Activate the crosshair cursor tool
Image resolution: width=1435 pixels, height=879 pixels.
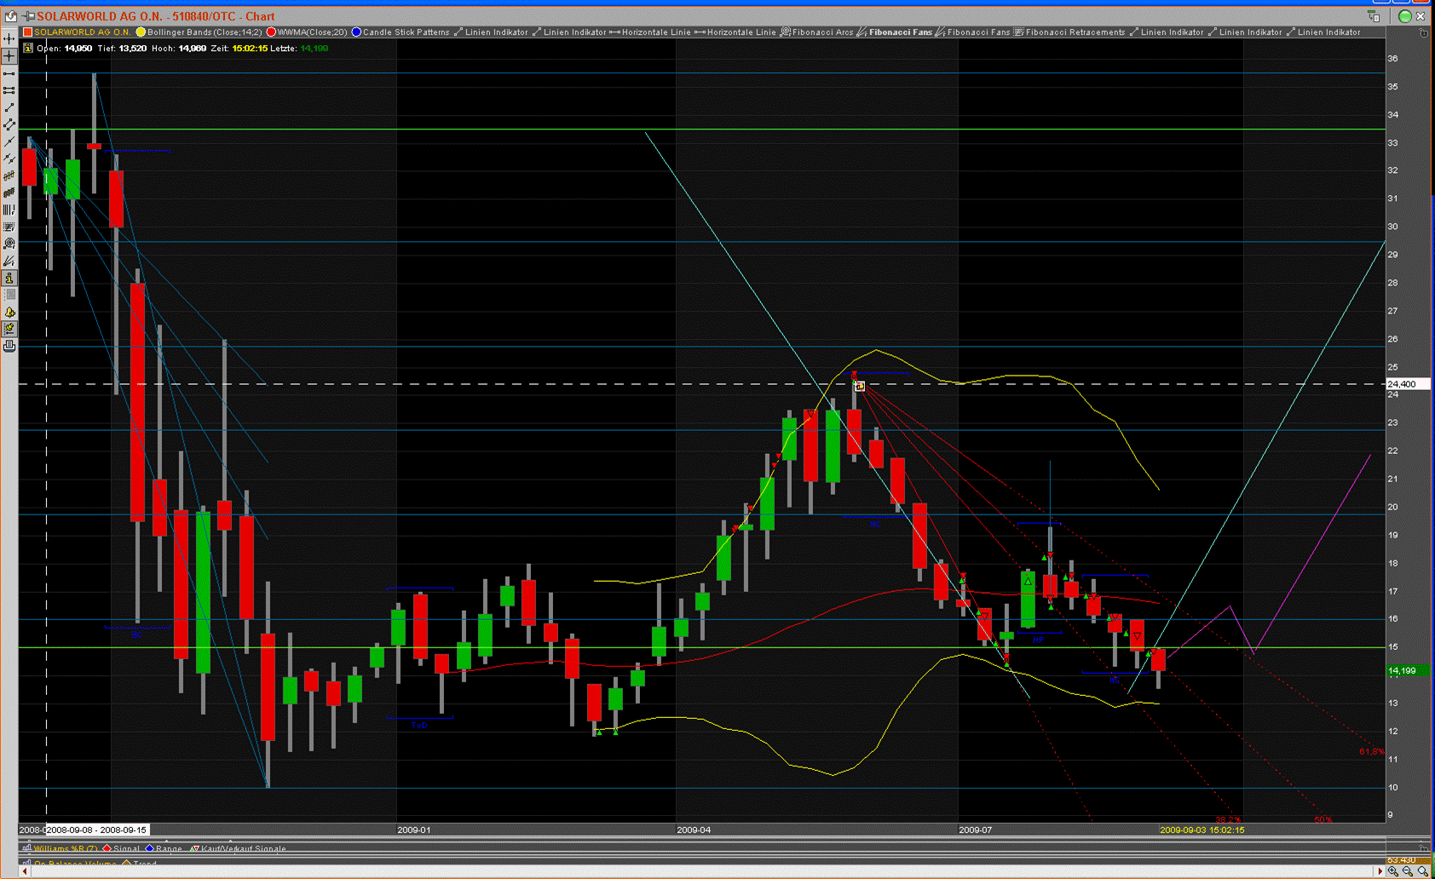click(x=9, y=55)
